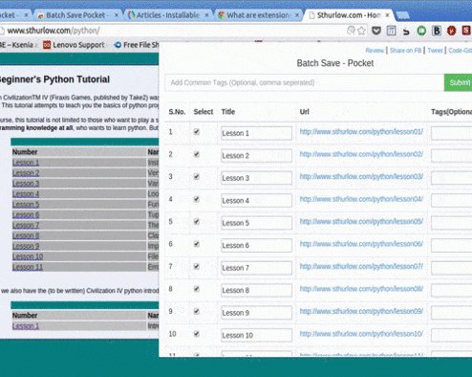This screenshot has height=377, width=472.
Task: Click the green Submit button
Action: click(458, 83)
